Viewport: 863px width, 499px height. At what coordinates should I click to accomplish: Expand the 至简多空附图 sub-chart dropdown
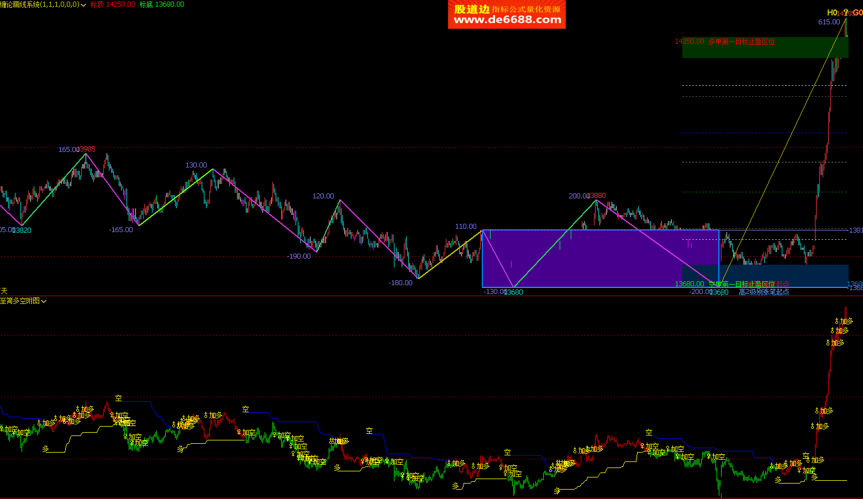[44, 301]
